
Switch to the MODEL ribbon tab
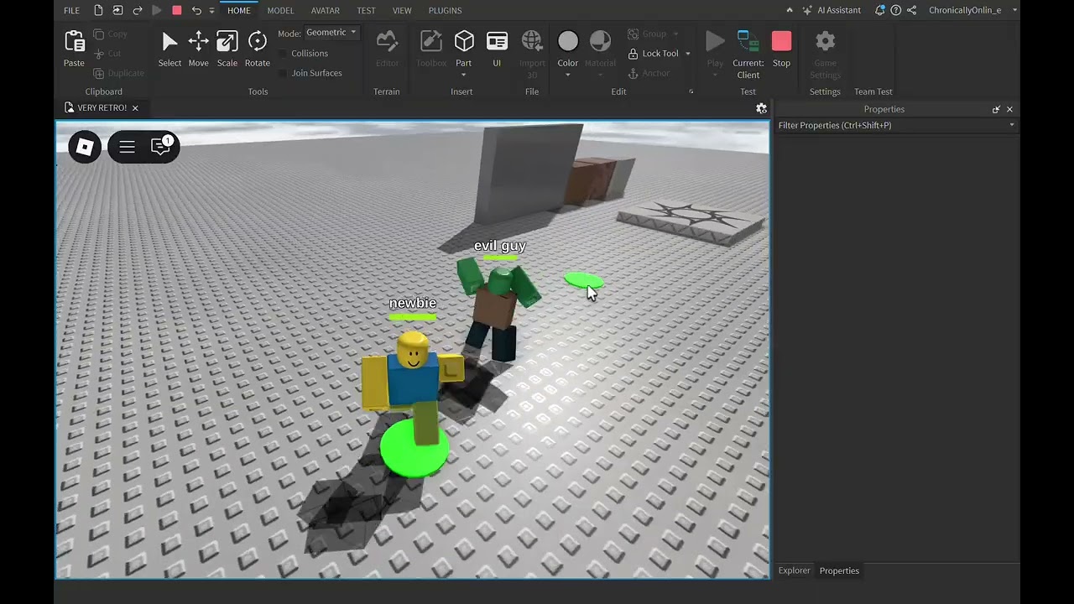[280, 10]
